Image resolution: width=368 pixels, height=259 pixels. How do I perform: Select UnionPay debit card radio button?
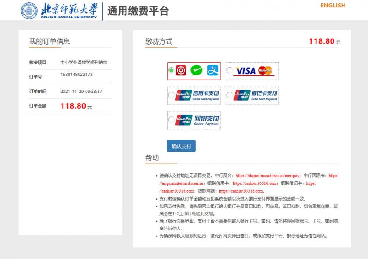tap(230, 95)
